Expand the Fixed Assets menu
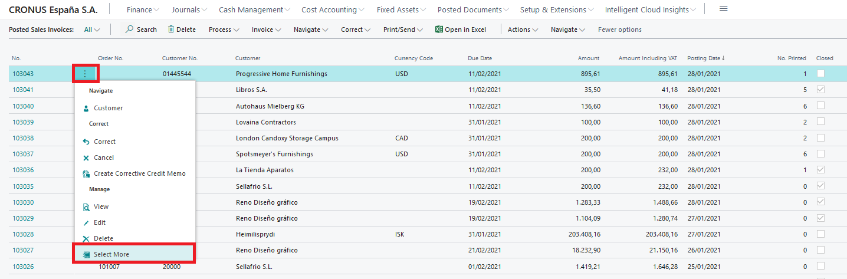 [x=402, y=9]
